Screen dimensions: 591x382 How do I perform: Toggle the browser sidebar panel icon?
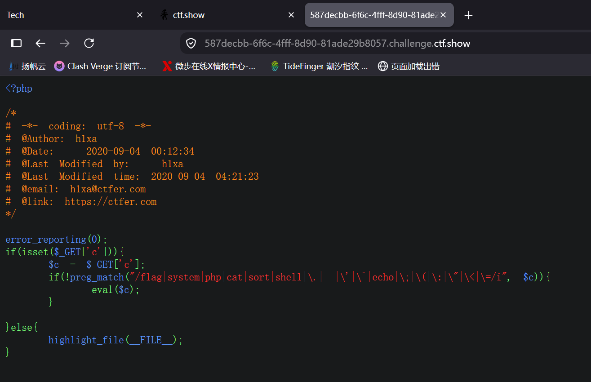[x=16, y=43]
